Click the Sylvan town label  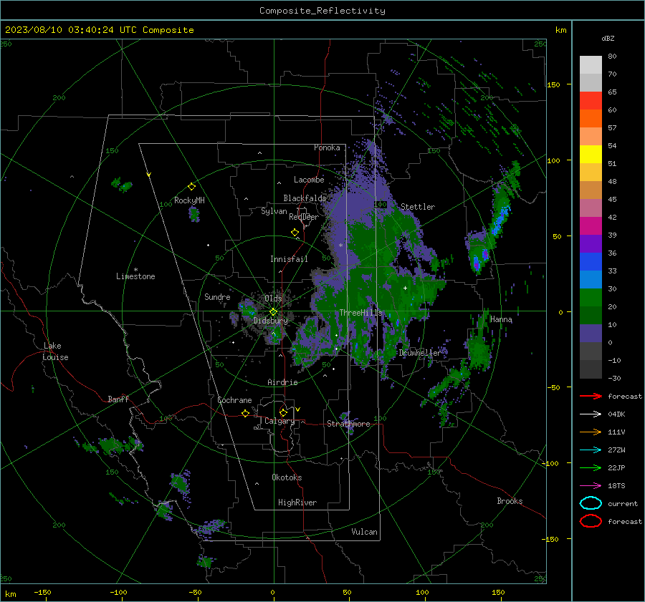(274, 211)
